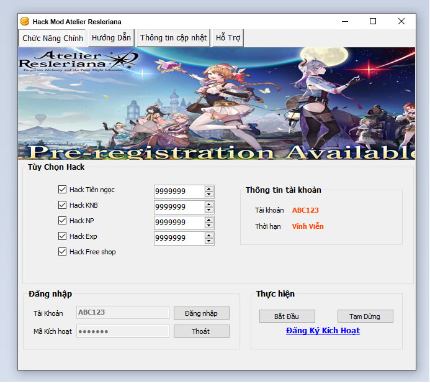Viewport: 430px width, 383px height.
Task: Toggle the Hack NP checkbox
Action: point(62,221)
